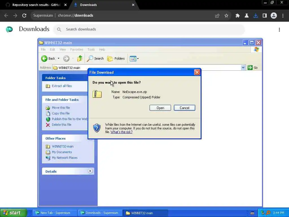The width and height of the screenshot is (289, 217).
Task: Click the Back button in WINNIT32-main window
Action: point(48,58)
